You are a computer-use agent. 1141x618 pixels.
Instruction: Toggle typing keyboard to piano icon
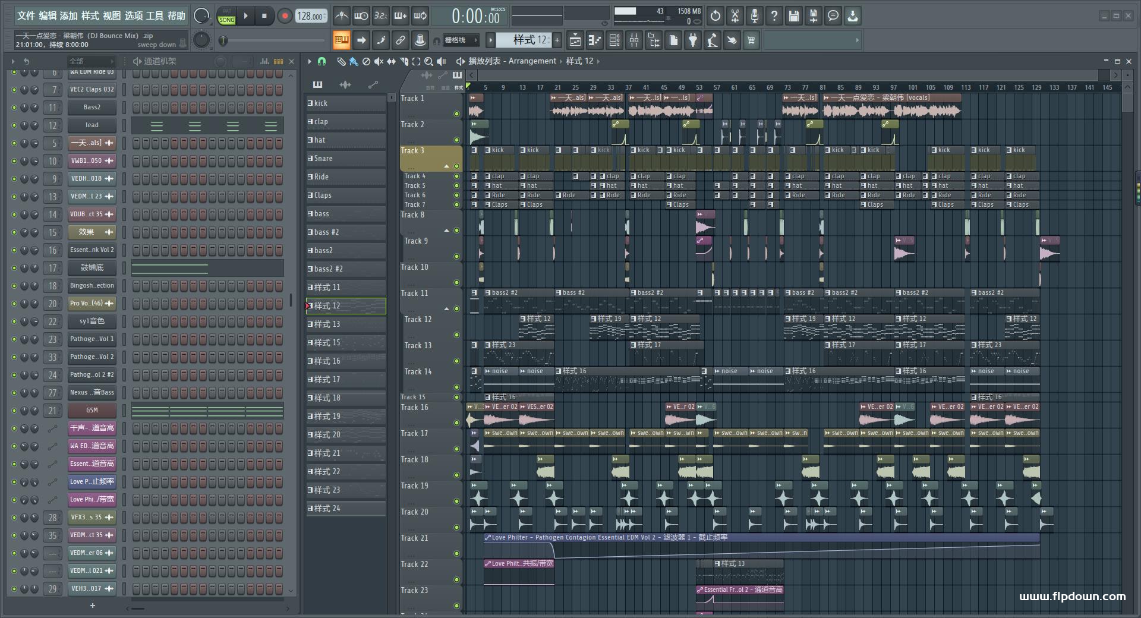pyautogui.click(x=342, y=40)
